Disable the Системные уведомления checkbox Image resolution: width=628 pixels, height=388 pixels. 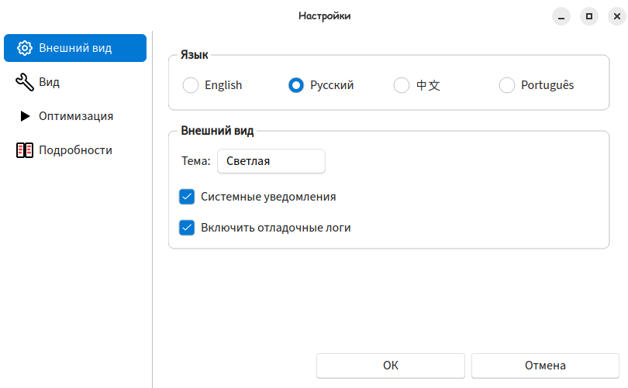pyautogui.click(x=187, y=197)
